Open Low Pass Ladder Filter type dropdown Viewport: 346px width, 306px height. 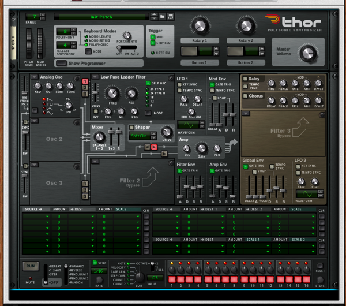pos(95,77)
